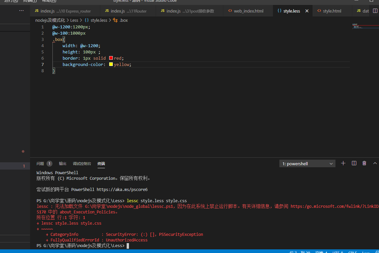Image resolution: width=379 pixels, height=253 pixels.
Task: Click 'width: @w-1200;' code line
Action: tap(81, 46)
